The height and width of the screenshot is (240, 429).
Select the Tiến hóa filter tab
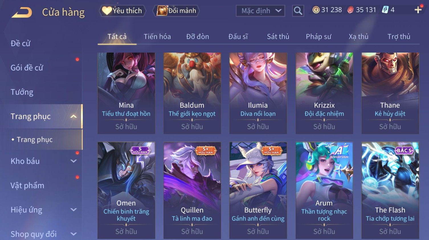pyautogui.click(x=157, y=37)
